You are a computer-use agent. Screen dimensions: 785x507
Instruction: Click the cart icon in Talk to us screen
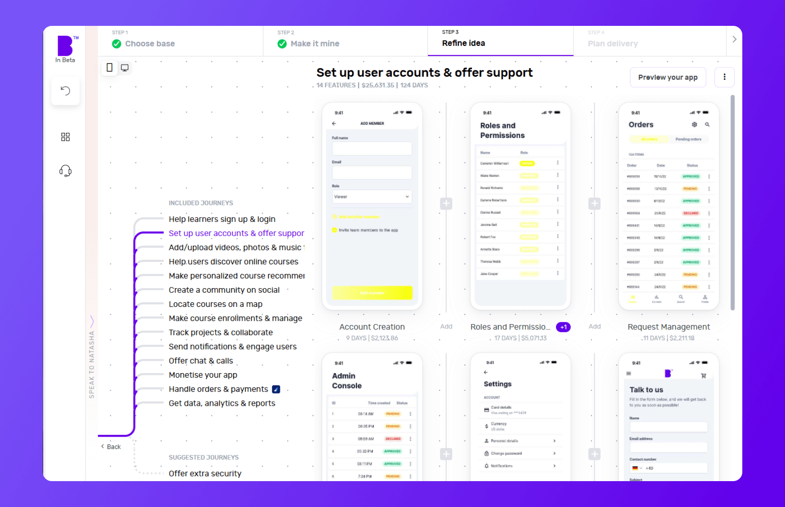pos(703,375)
